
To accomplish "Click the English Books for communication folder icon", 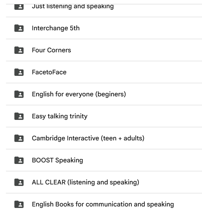I will [x=19, y=204].
